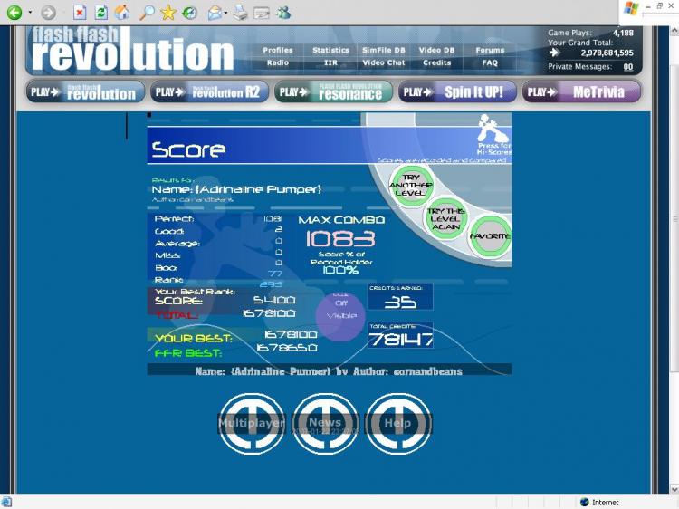
Task: Print the page with the printer icon
Action: 240,13
